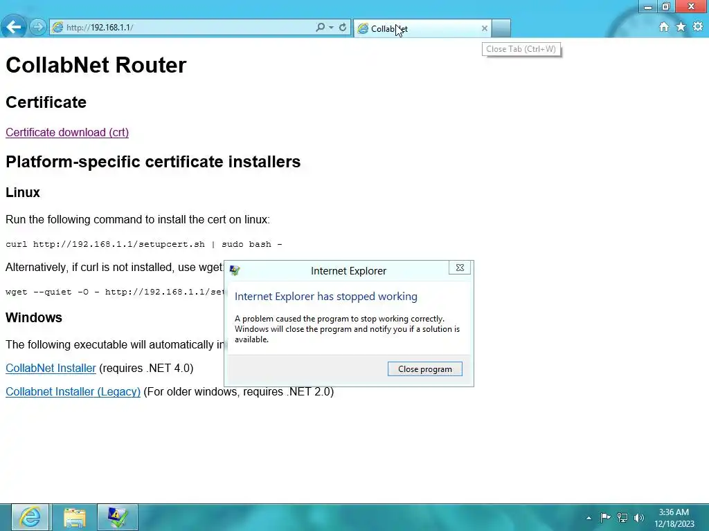This screenshot has width=709, height=531.
Task: Open the error reporting taskbar window icon
Action: pyautogui.click(x=117, y=517)
